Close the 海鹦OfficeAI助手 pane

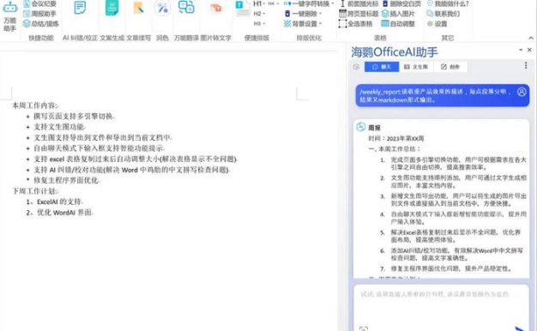pyautogui.click(x=529, y=50)
